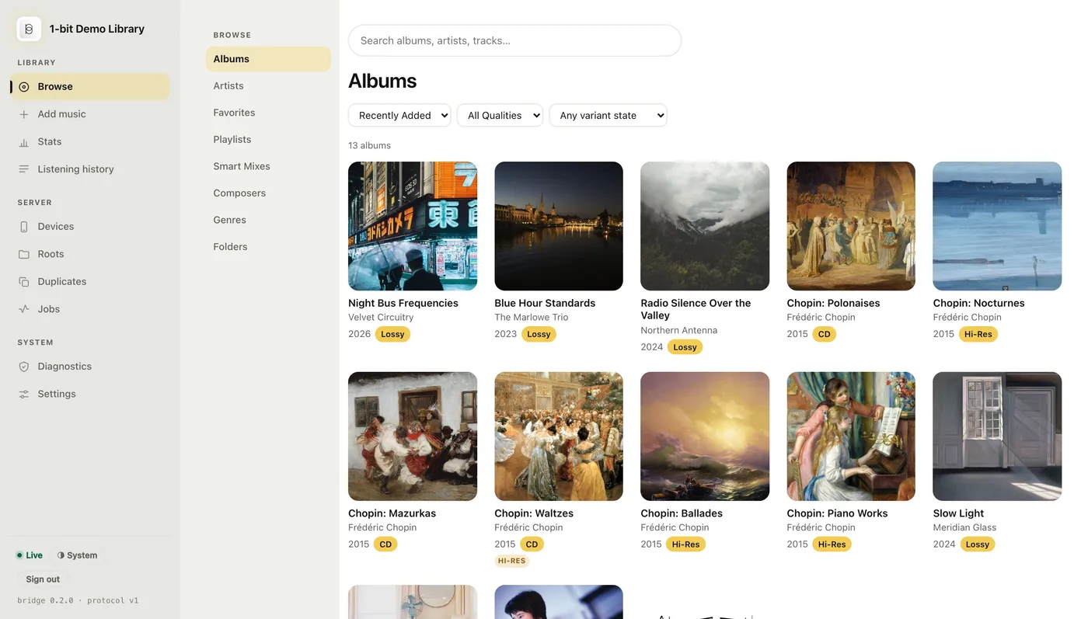Open Slow Light album cover
This screenshot has height=619, width=1088.
point(997,436)
